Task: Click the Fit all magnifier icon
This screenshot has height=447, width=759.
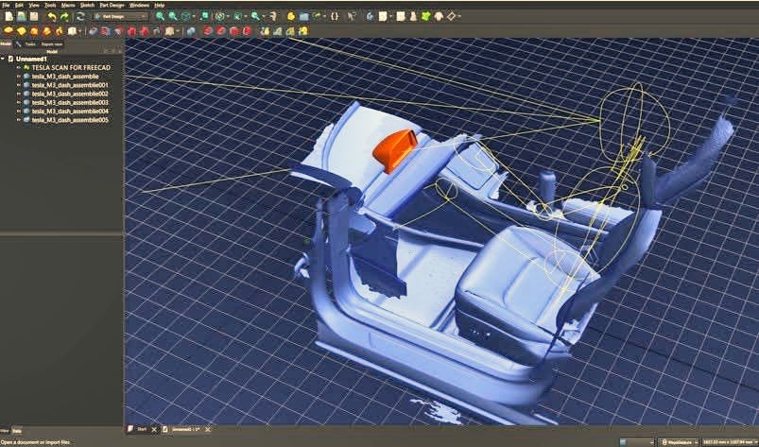Action: click(x=160, y=16)
